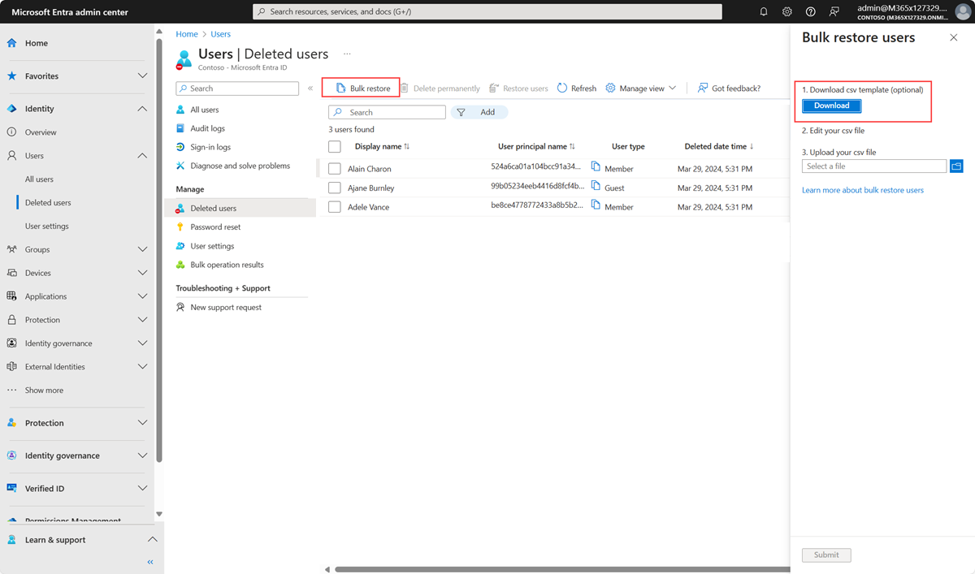Viewport: 975px width, 574px height.
Task: Sort by Display name column
Action: click(382, 147)
